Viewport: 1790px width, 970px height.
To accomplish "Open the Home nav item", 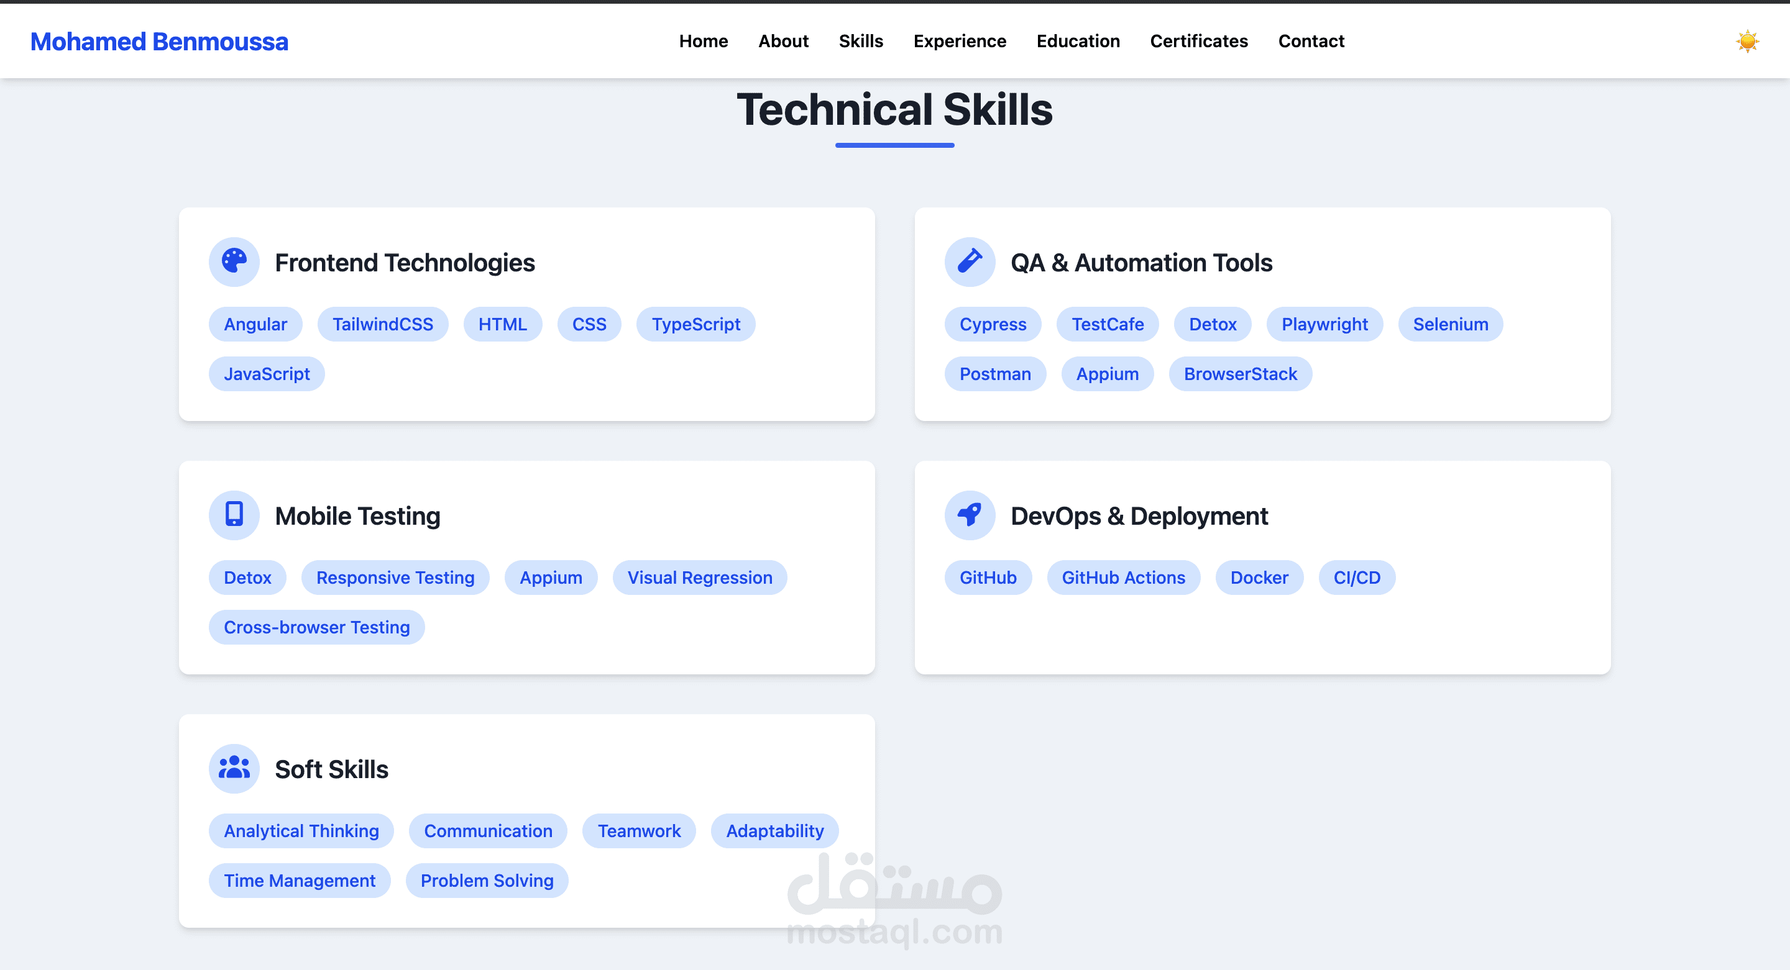I will pyautogui.click(x=703, y=41).
